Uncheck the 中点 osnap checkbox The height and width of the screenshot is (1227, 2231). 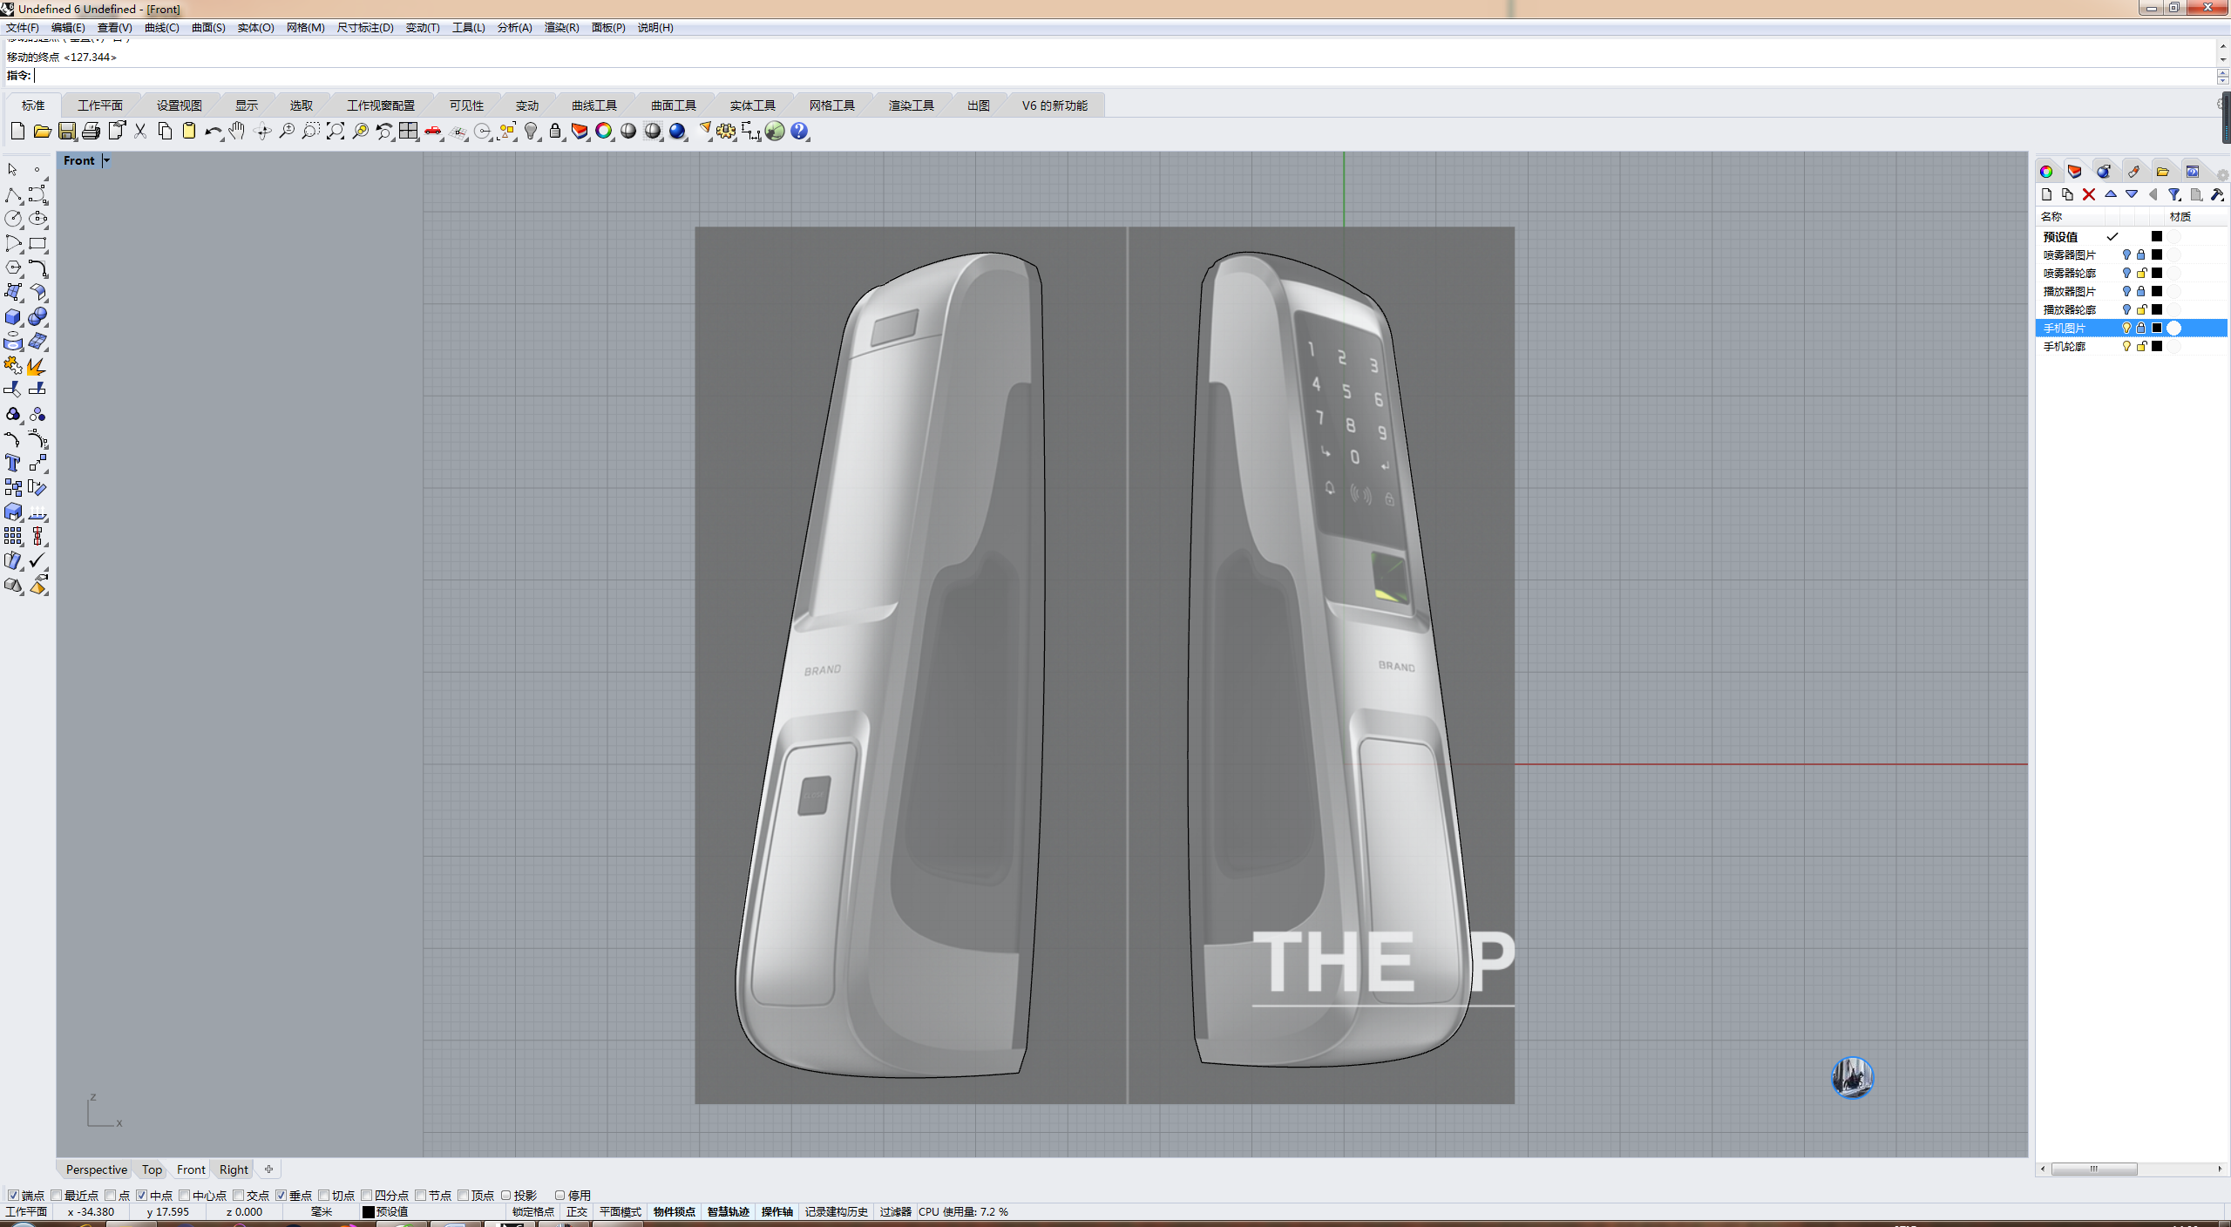(142, 1195)
